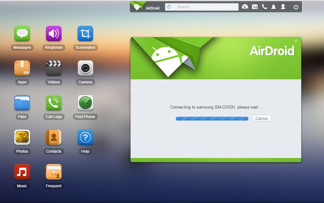Click the Frequent label
Image resolution: width=324 pixels, height=203 pixels.
tap(53, 186)
